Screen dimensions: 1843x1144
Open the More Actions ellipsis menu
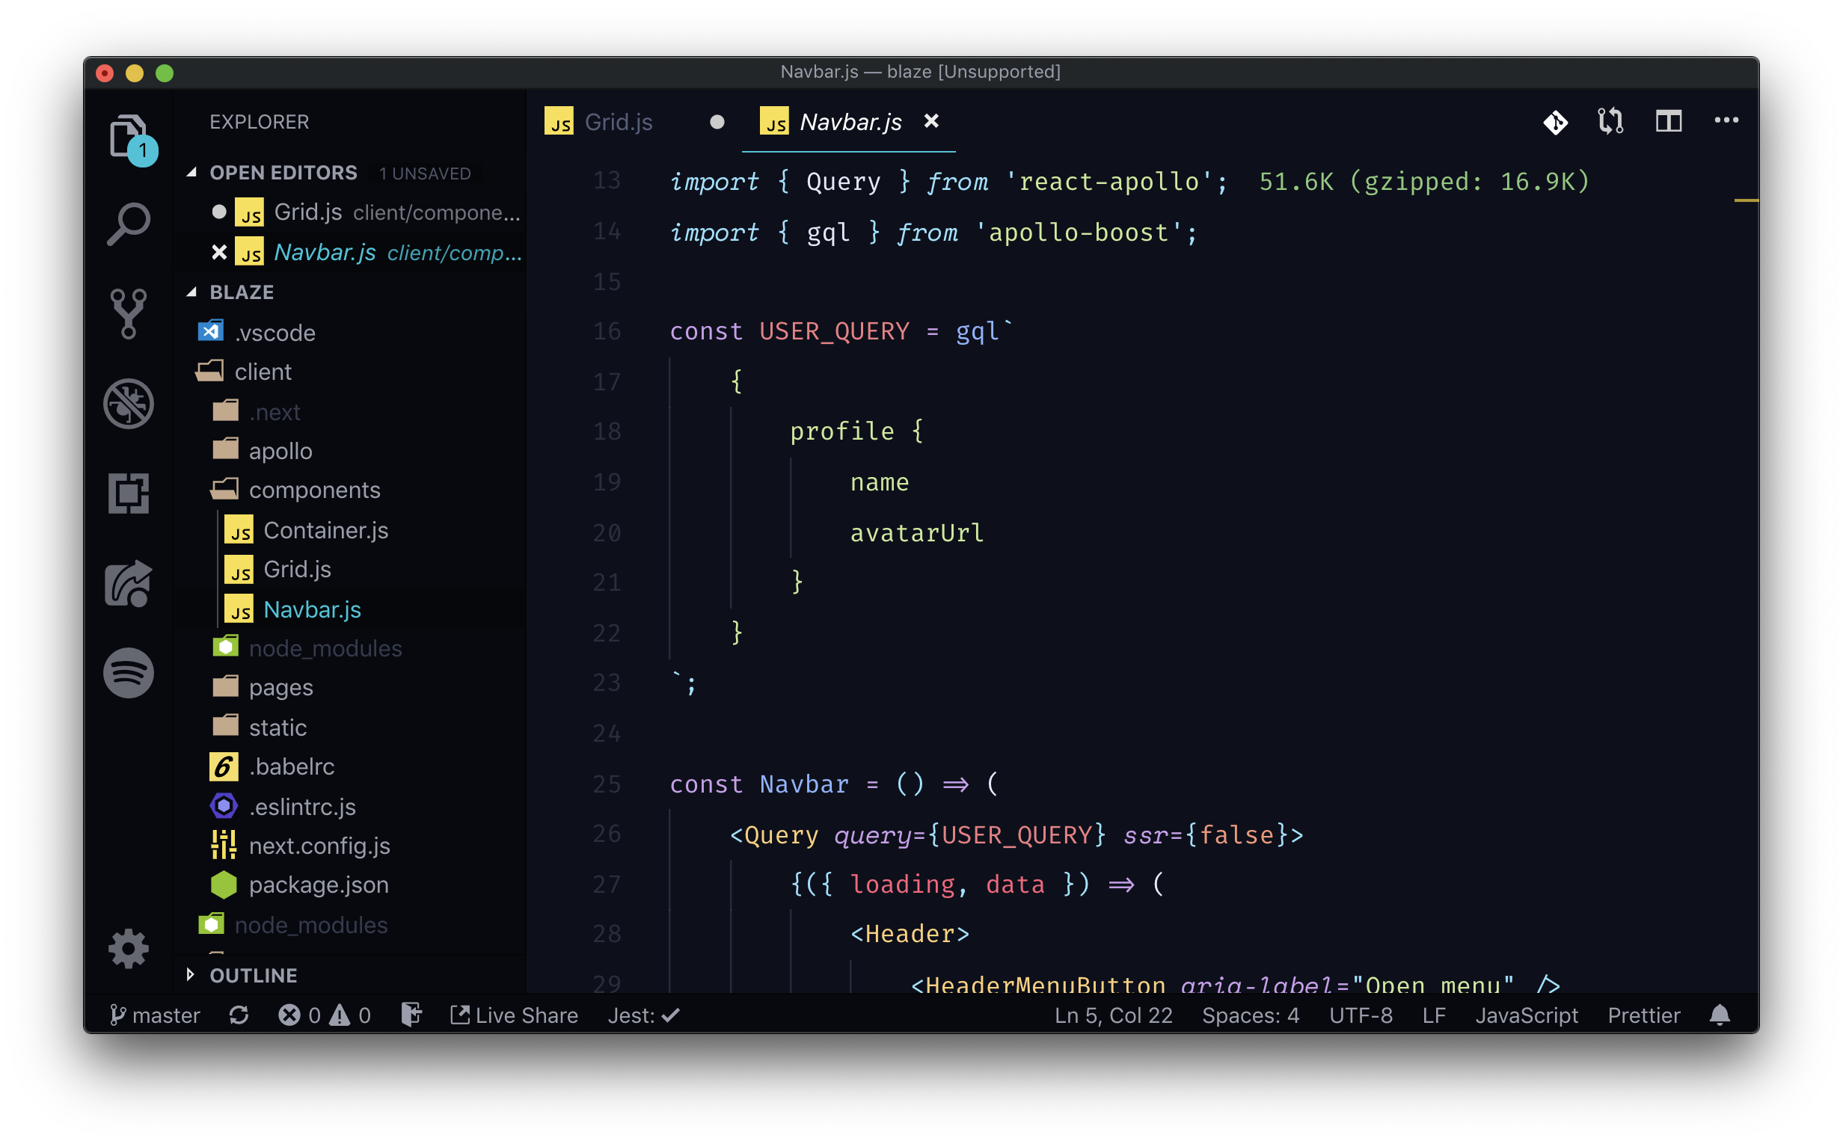click(1726, 121)
